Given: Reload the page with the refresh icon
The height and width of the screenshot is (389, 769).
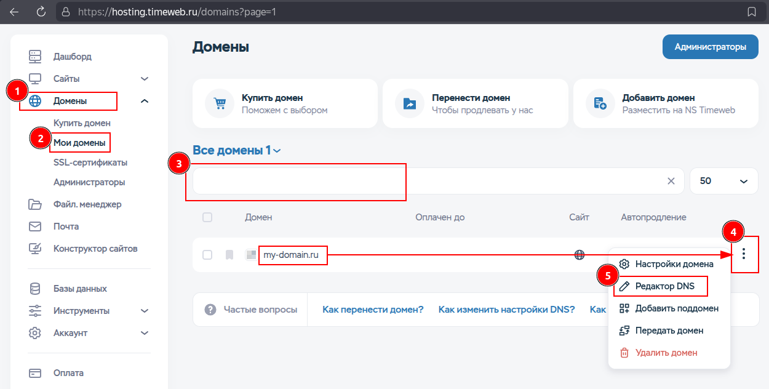Looking at the screenshot, I should [40, 10].
